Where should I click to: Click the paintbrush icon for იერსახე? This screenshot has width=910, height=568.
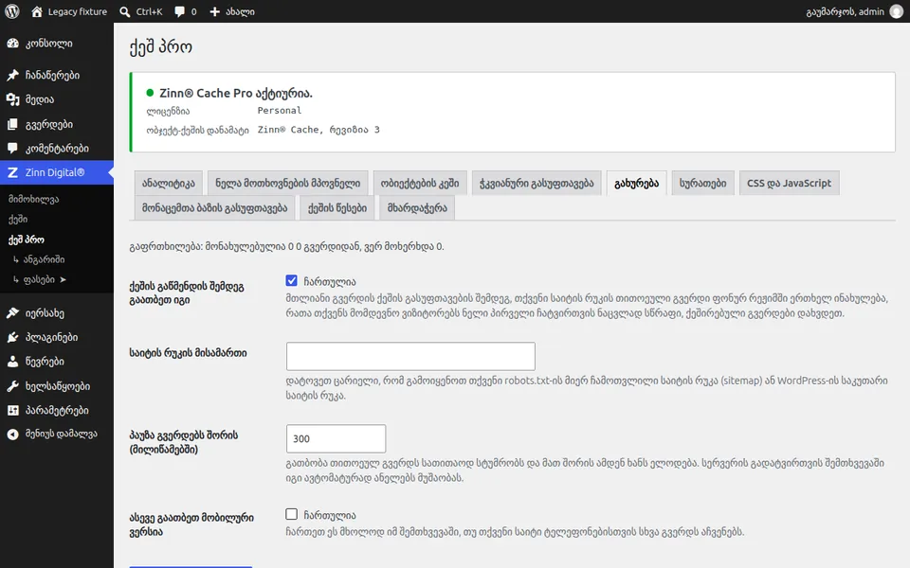pyautogui.click(x=12, y=313)
